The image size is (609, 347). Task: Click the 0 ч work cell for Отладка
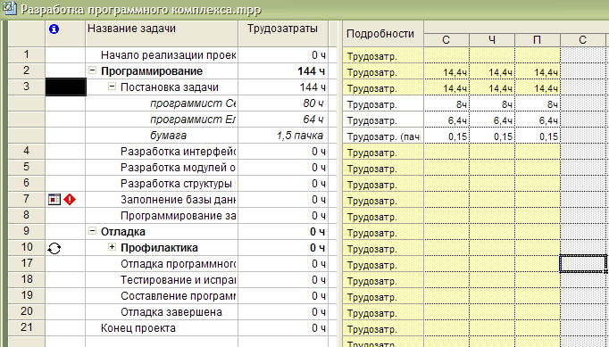click(x=283, y=232)
